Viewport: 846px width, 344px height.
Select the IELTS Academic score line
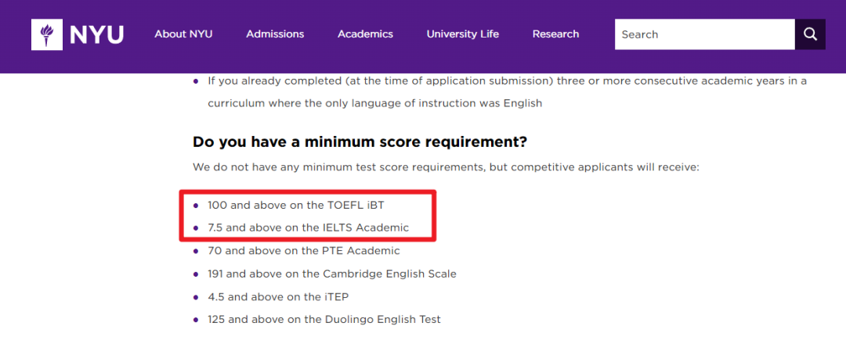308,228
